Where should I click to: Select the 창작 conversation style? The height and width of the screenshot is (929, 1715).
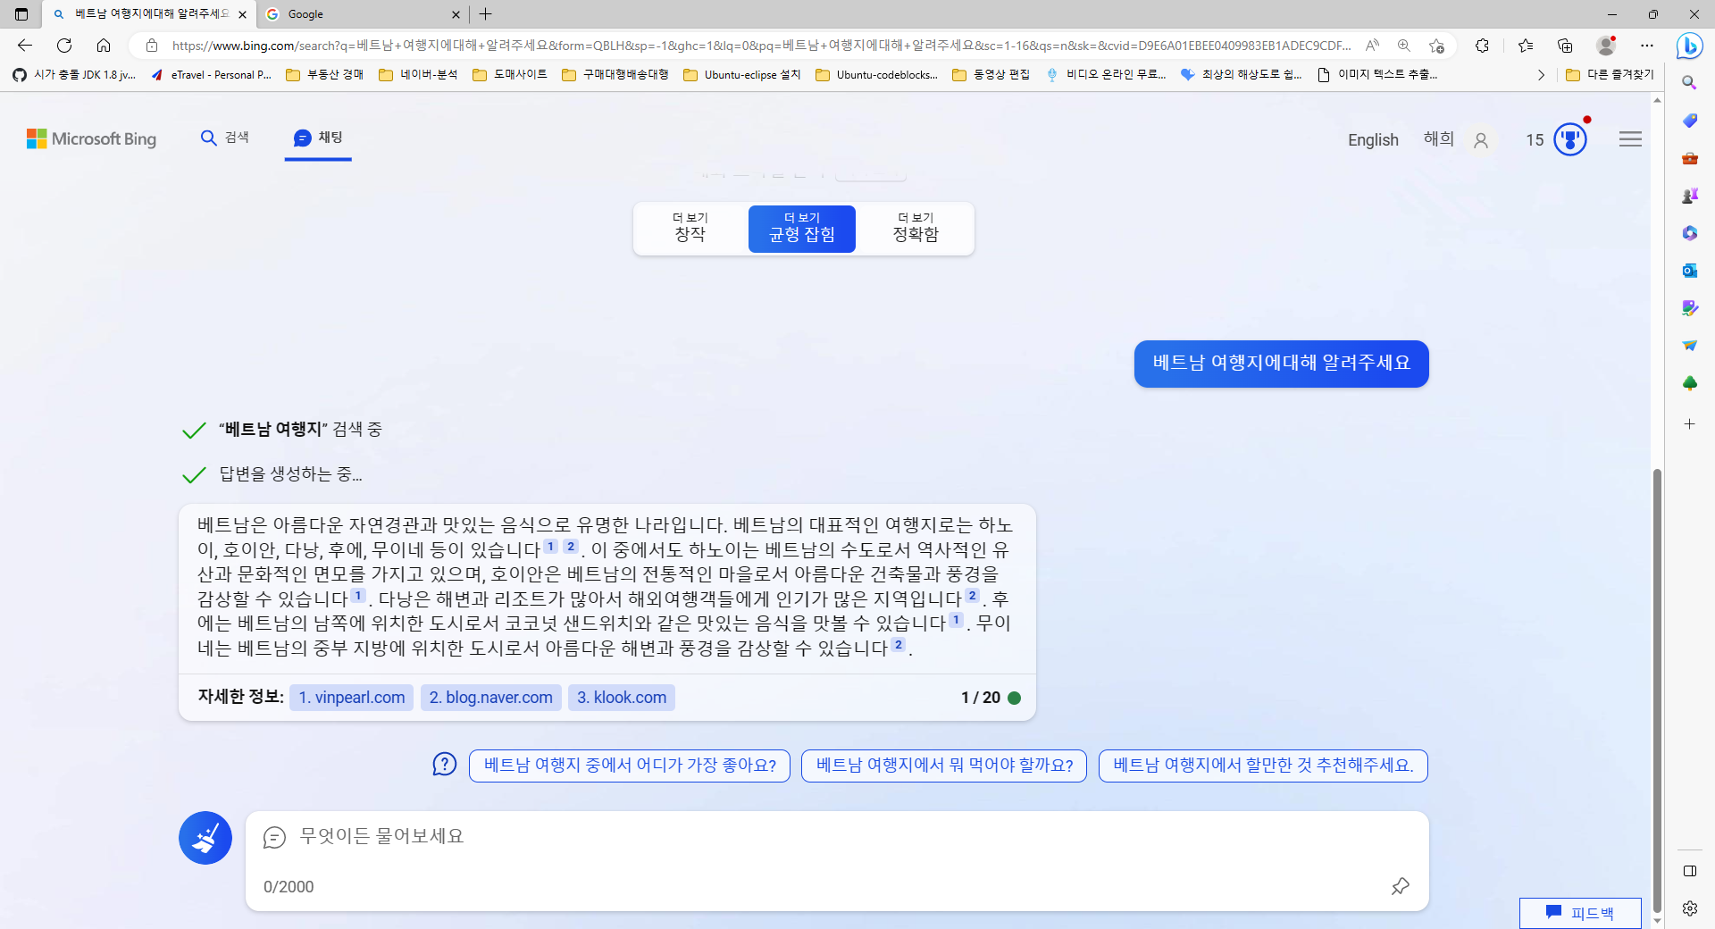click(690, 229)
